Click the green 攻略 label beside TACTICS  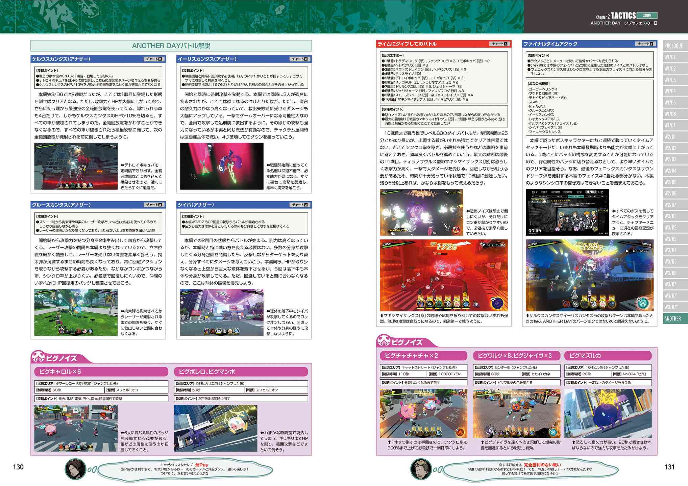[x=647, y=16]
